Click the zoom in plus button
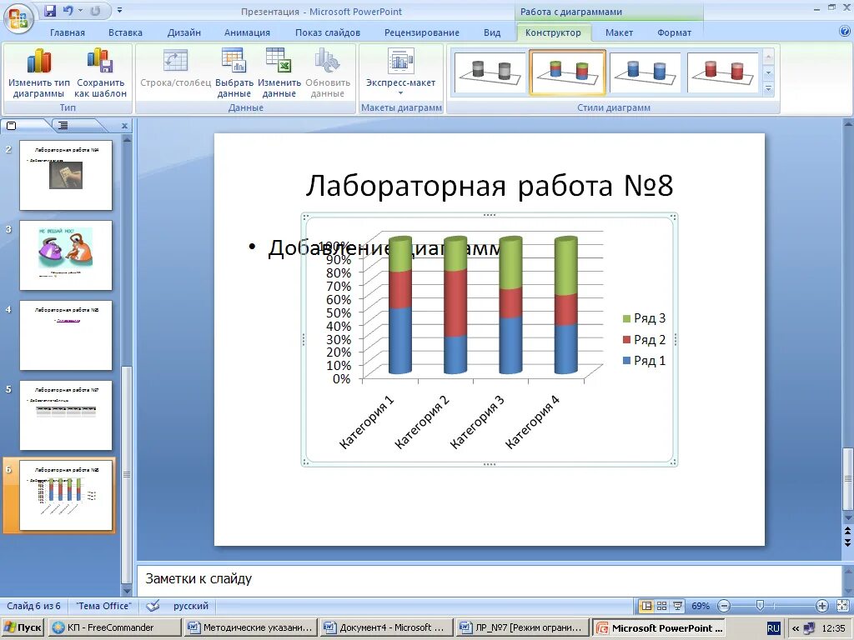This screenshot has height=640, width=854. (821, 606)
